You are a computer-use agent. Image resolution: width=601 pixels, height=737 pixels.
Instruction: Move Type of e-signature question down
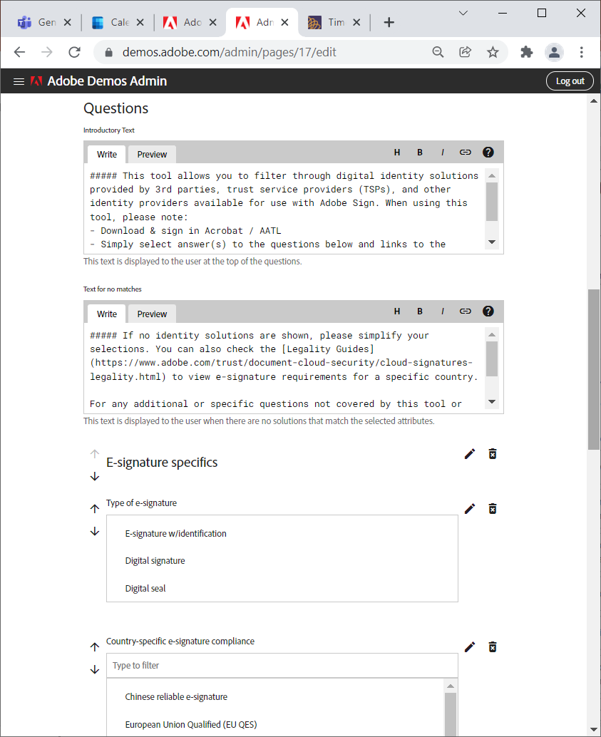pyautogui.click(x=95, y=532)
